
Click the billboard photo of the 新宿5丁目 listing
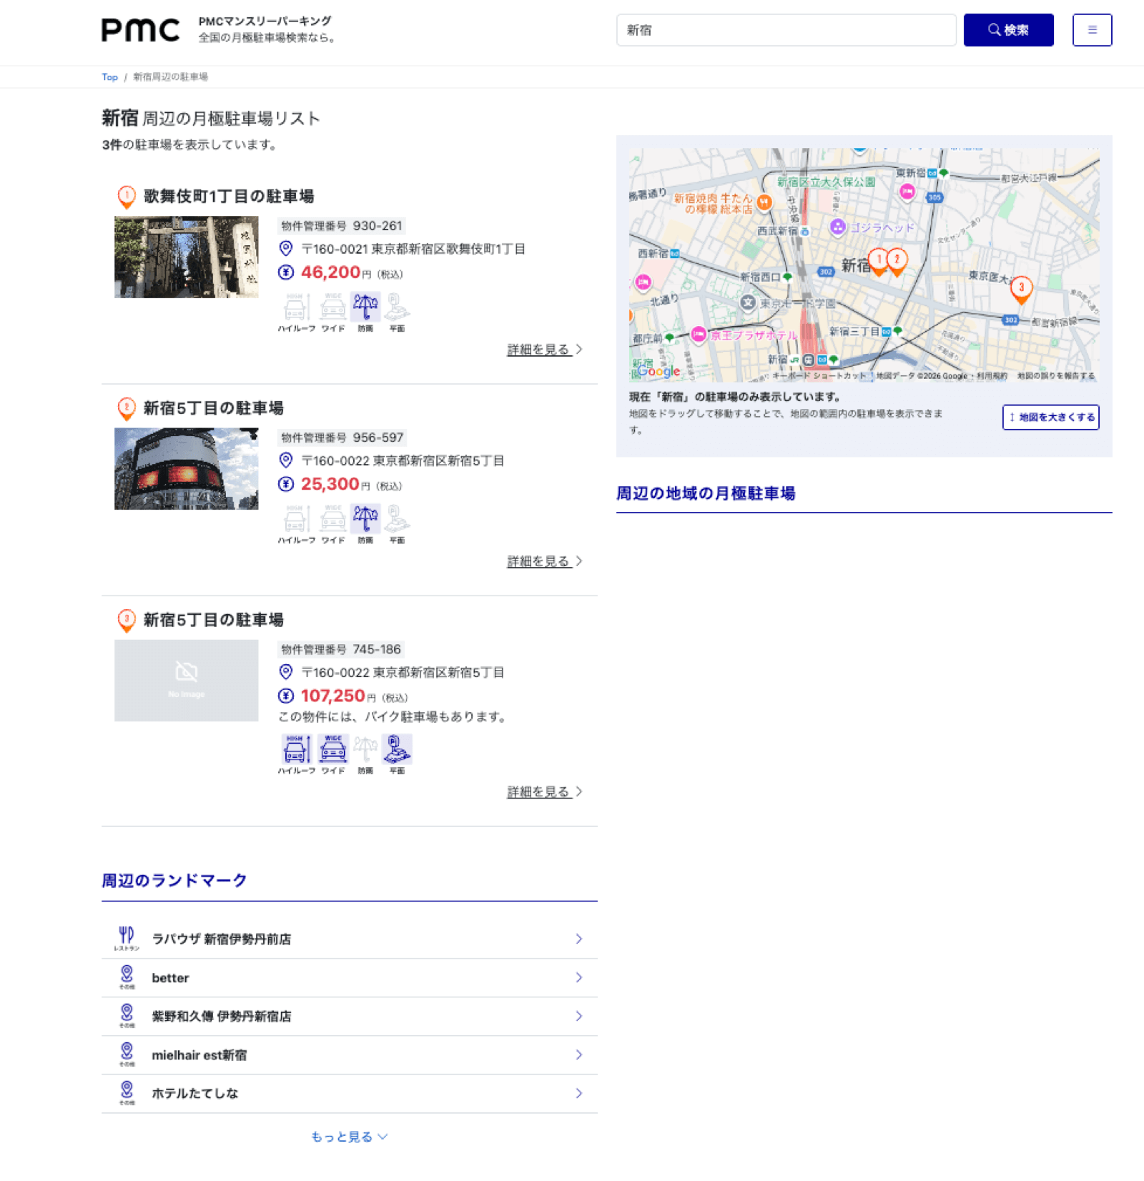(186, 468)
